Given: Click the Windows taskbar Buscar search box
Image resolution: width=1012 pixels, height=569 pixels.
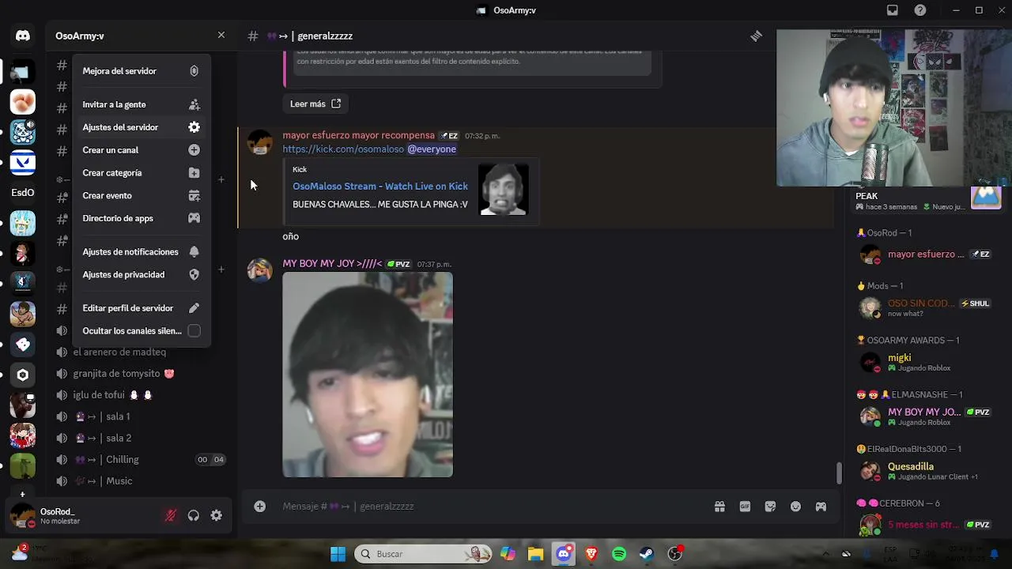Looking at the screenshot, I should point(424,554).
